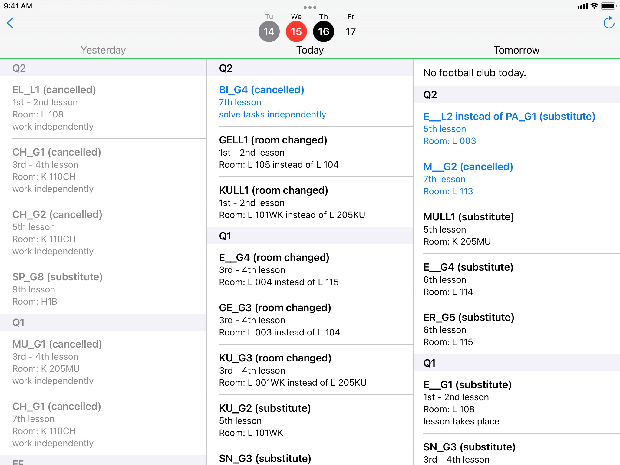Select Thursday the 16th
The width and height of the screenshot is (620, 465).
323,27
